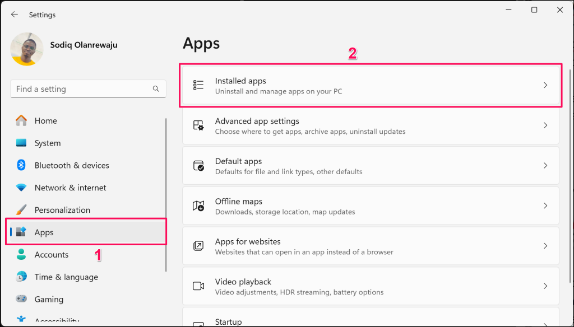Click the Installed apps list icon
The image size is (574, 327).
(198, 85)
